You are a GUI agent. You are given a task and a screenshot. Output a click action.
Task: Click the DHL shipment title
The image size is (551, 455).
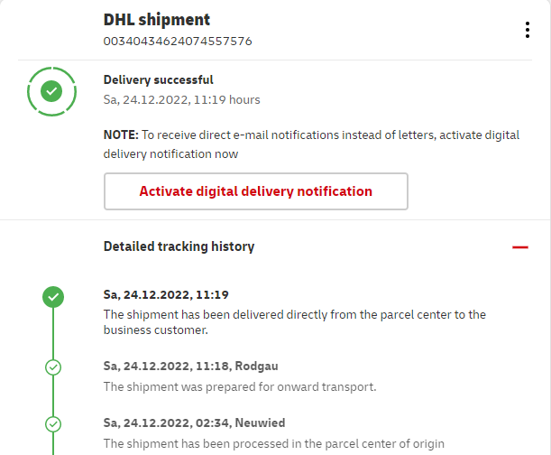point(157,20)
